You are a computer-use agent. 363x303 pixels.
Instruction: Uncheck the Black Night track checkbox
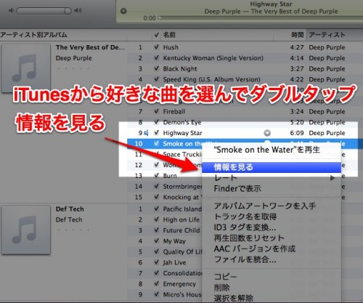coord(157,68)
